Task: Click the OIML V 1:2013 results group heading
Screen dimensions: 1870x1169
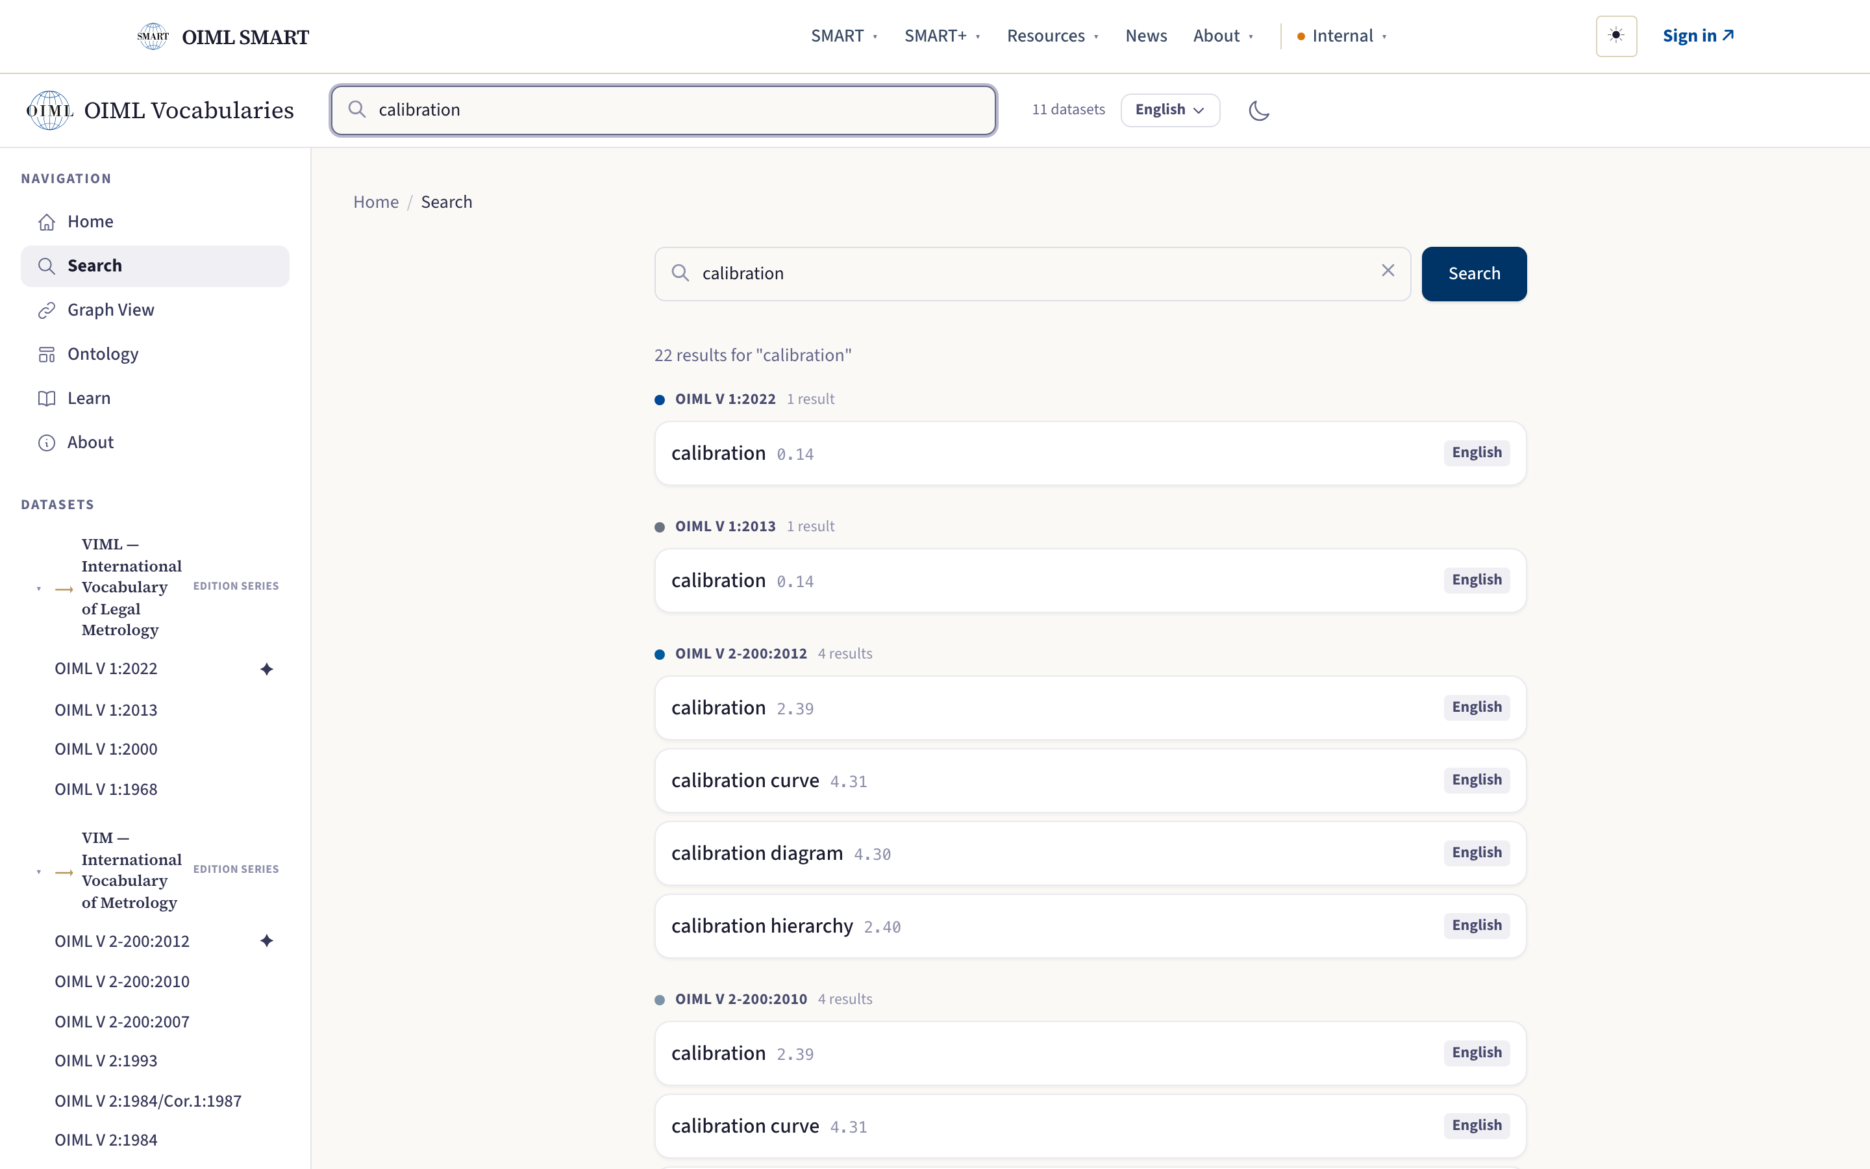Action: [x=725, y=527]
